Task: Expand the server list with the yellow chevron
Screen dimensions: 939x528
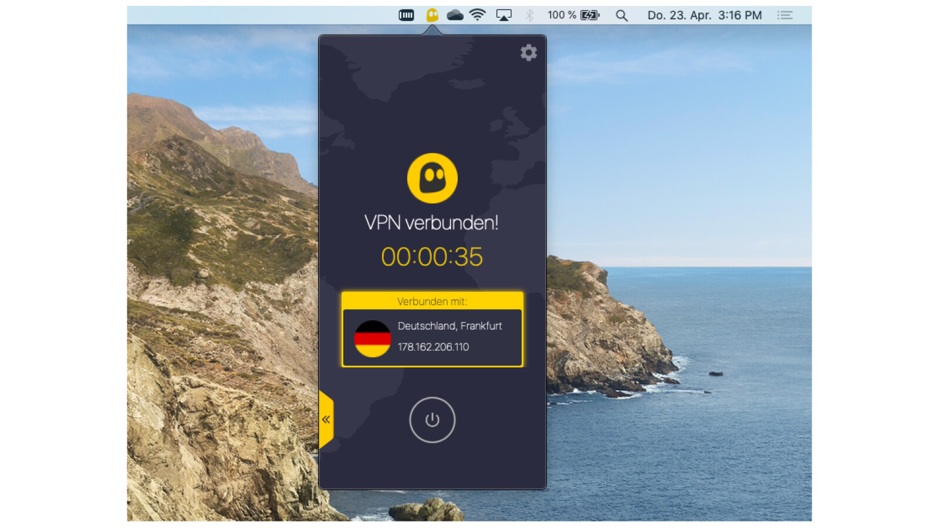Action: coord(327,418)
